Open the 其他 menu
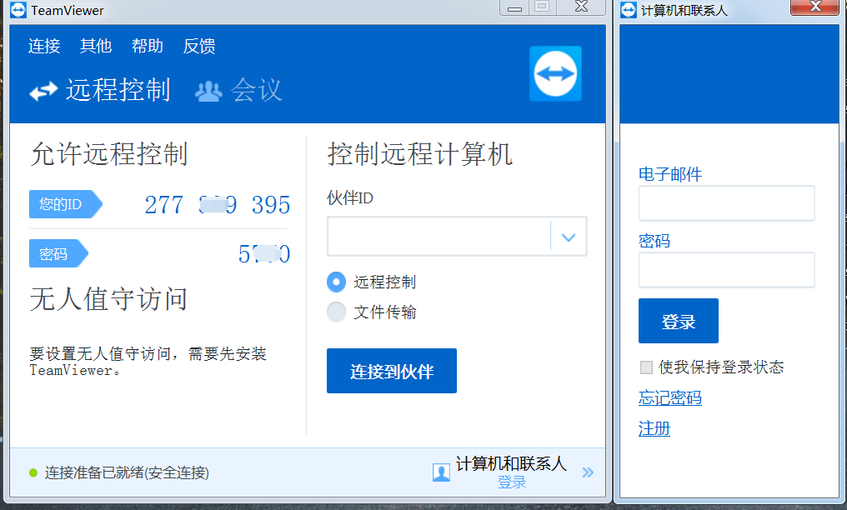This screenshot has height=510, width=847. [x=96, y=46]
